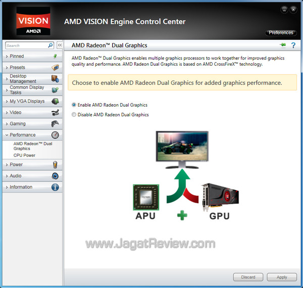Click the VISION AMD logo

pyautogui.click(x=33, y=21)
